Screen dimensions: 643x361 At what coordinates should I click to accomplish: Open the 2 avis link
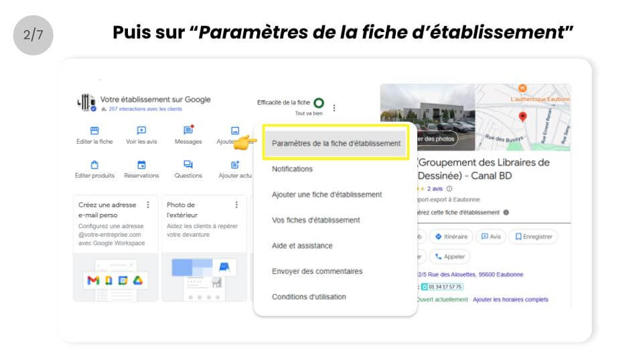[435, 189]
